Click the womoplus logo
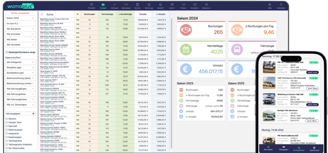 pyautogui.click(x=20, y=6)
